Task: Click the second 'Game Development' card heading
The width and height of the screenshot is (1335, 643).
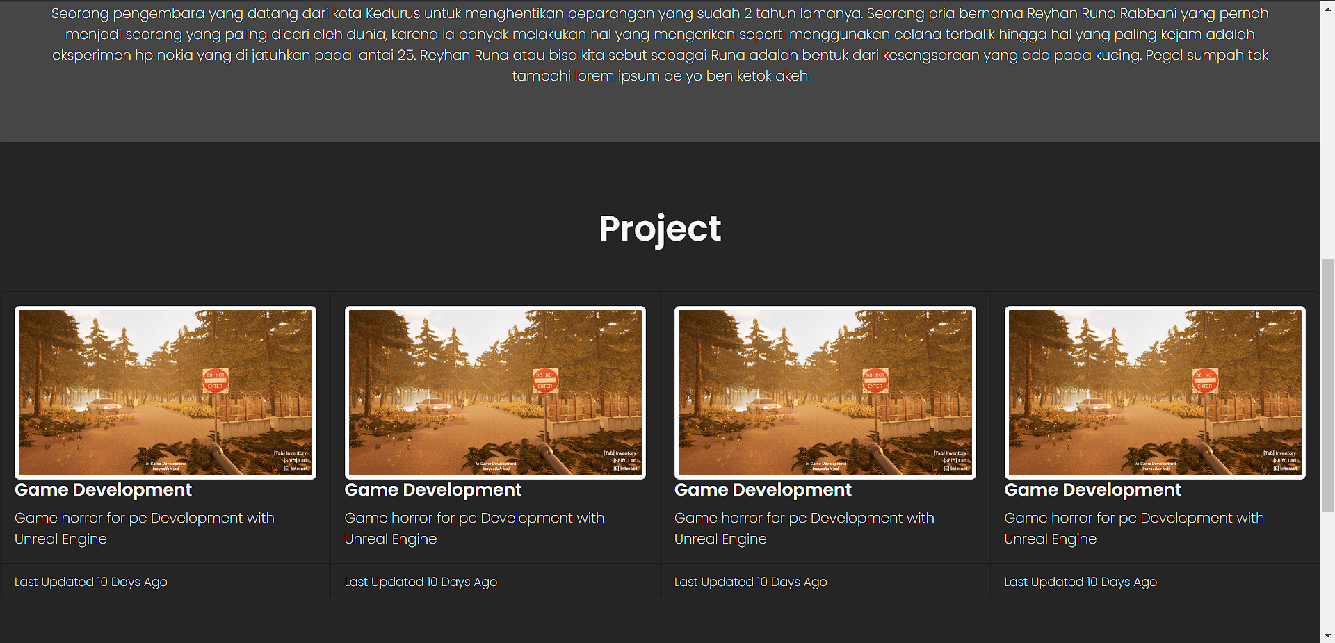Action: coord(432,490)
